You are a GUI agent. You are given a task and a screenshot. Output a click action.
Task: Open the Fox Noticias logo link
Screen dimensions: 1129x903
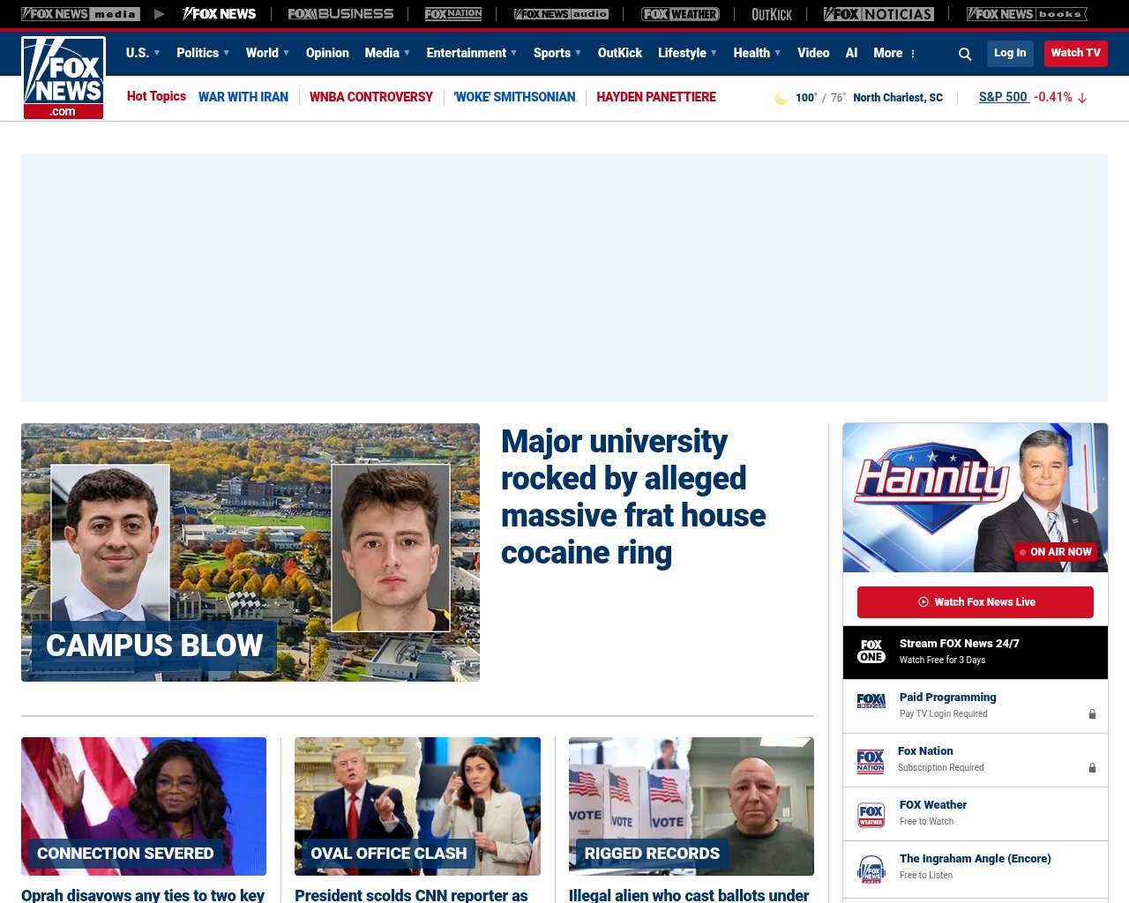click(879, 14)
